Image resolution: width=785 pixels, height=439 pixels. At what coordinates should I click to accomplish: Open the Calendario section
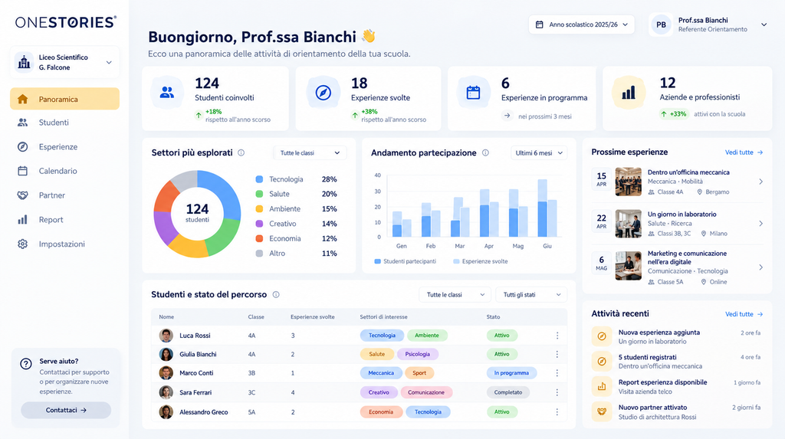tap(64, 171)
